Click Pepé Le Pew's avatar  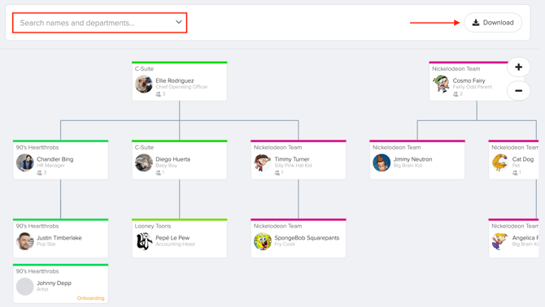click(144, 241)
